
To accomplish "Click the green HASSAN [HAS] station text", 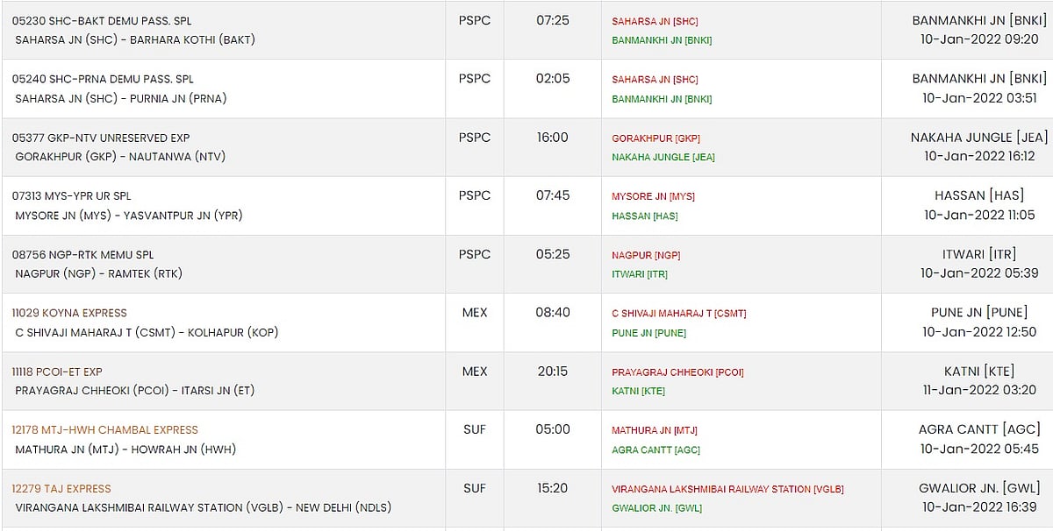I will point(644,216).
